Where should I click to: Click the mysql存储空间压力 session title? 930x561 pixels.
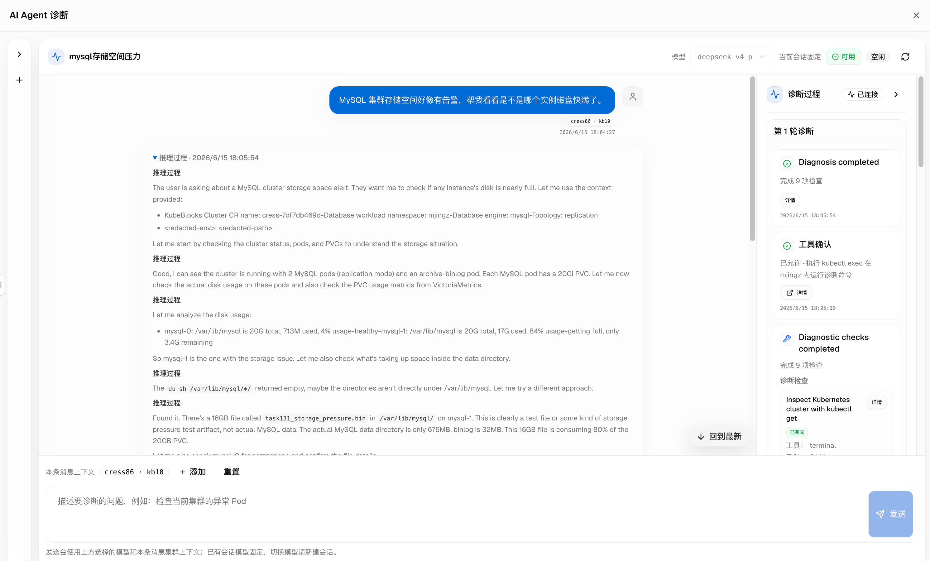[104, 57]
